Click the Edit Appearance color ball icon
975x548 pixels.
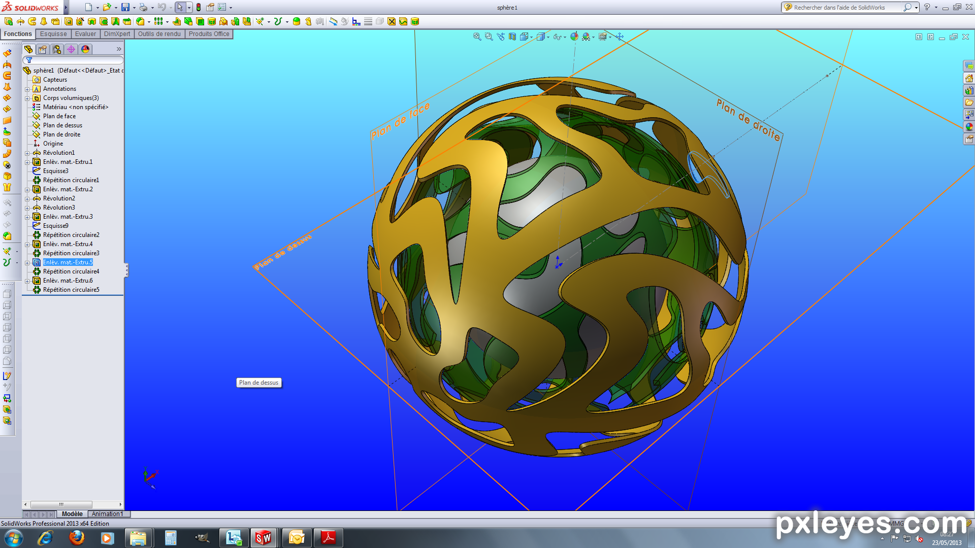574,37
